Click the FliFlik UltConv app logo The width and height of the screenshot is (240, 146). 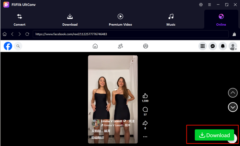[6, 5]
